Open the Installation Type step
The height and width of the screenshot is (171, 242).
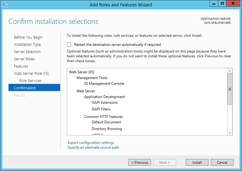pyautogui.click(x=27, y=44)
